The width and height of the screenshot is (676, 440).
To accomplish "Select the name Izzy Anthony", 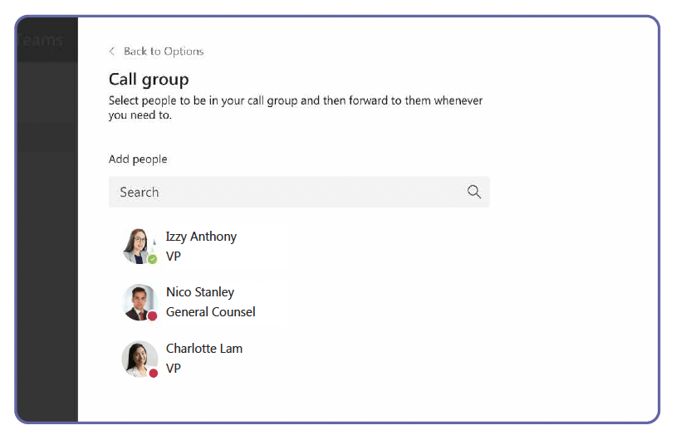I will click(201, 237).
